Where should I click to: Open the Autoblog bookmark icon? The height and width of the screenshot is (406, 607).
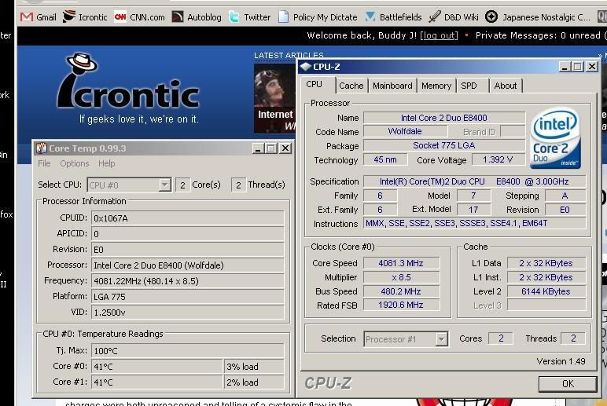click(x=177, y=17)
